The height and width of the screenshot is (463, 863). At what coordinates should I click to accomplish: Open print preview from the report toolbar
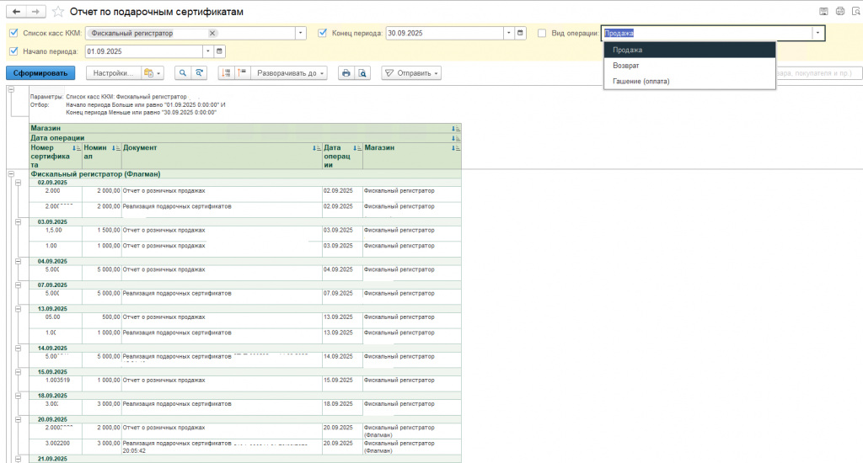click(362, 73)
